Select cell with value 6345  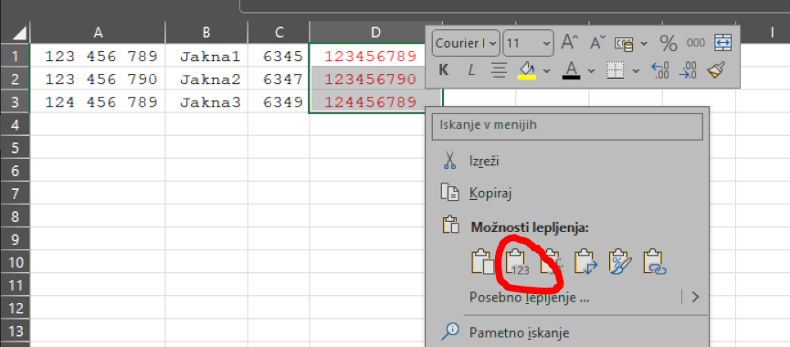coord(279,56)
